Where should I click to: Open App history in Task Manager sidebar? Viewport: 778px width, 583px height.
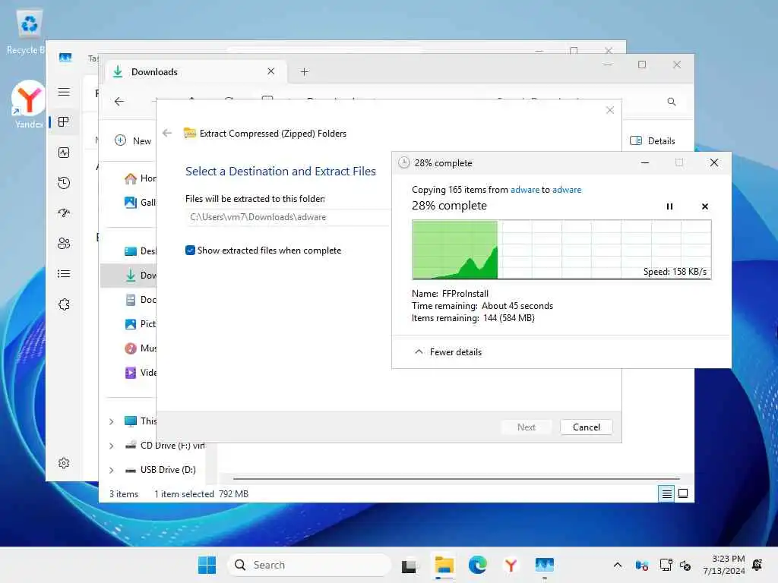click(x=64, y=183)
